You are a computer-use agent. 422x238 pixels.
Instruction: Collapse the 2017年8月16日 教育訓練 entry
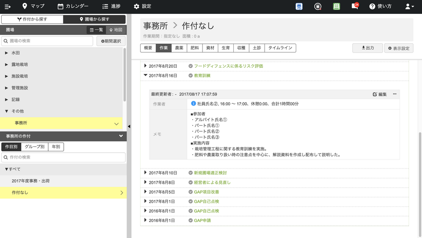(146, 76)
